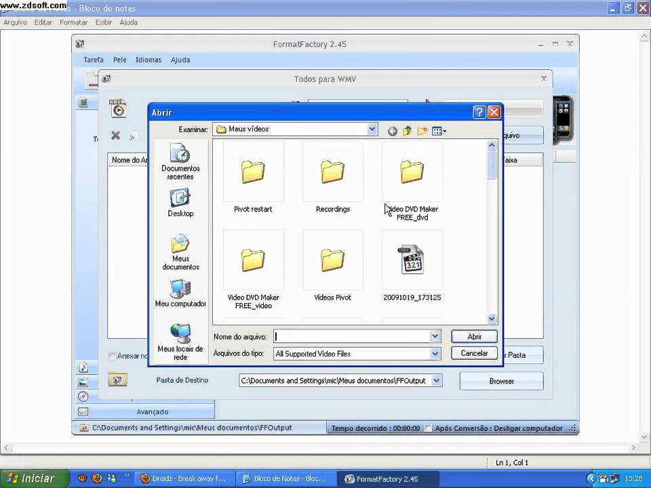Click the WMV format icon
651x488 pixels.
point(118,108)
